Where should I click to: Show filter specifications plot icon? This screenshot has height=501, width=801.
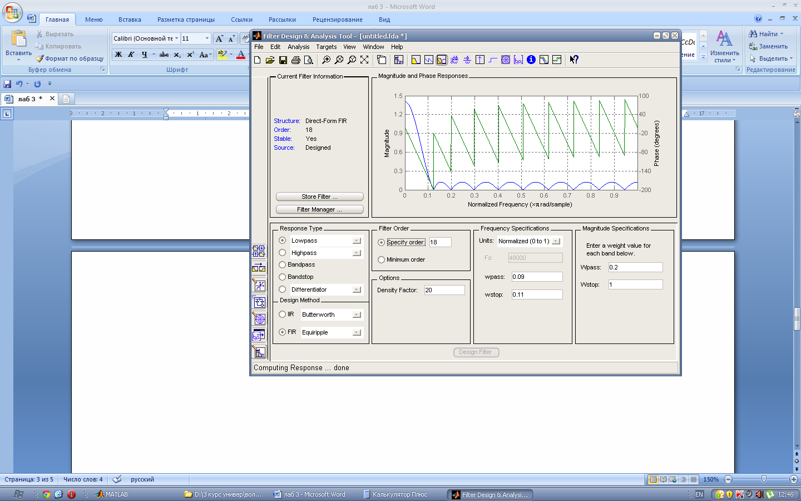399,60
